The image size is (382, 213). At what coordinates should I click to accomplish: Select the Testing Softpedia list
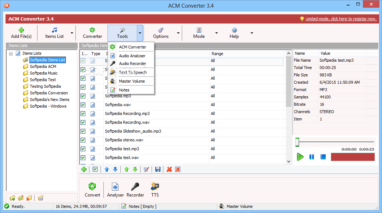coord(45,86)
